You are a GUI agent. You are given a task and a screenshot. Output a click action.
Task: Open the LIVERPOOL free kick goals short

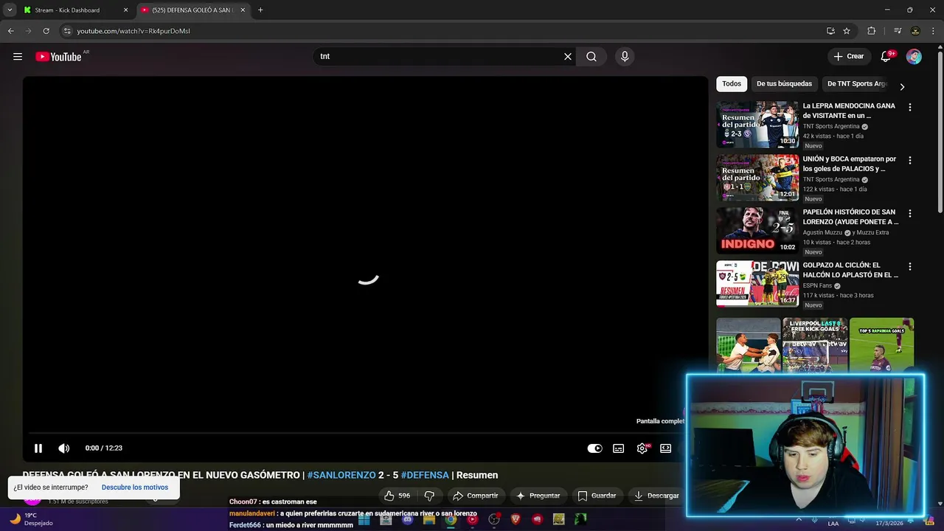pos(815,347)
